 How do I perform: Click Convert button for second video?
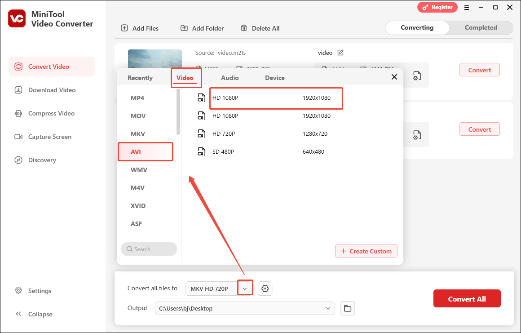tap(480, 129)
